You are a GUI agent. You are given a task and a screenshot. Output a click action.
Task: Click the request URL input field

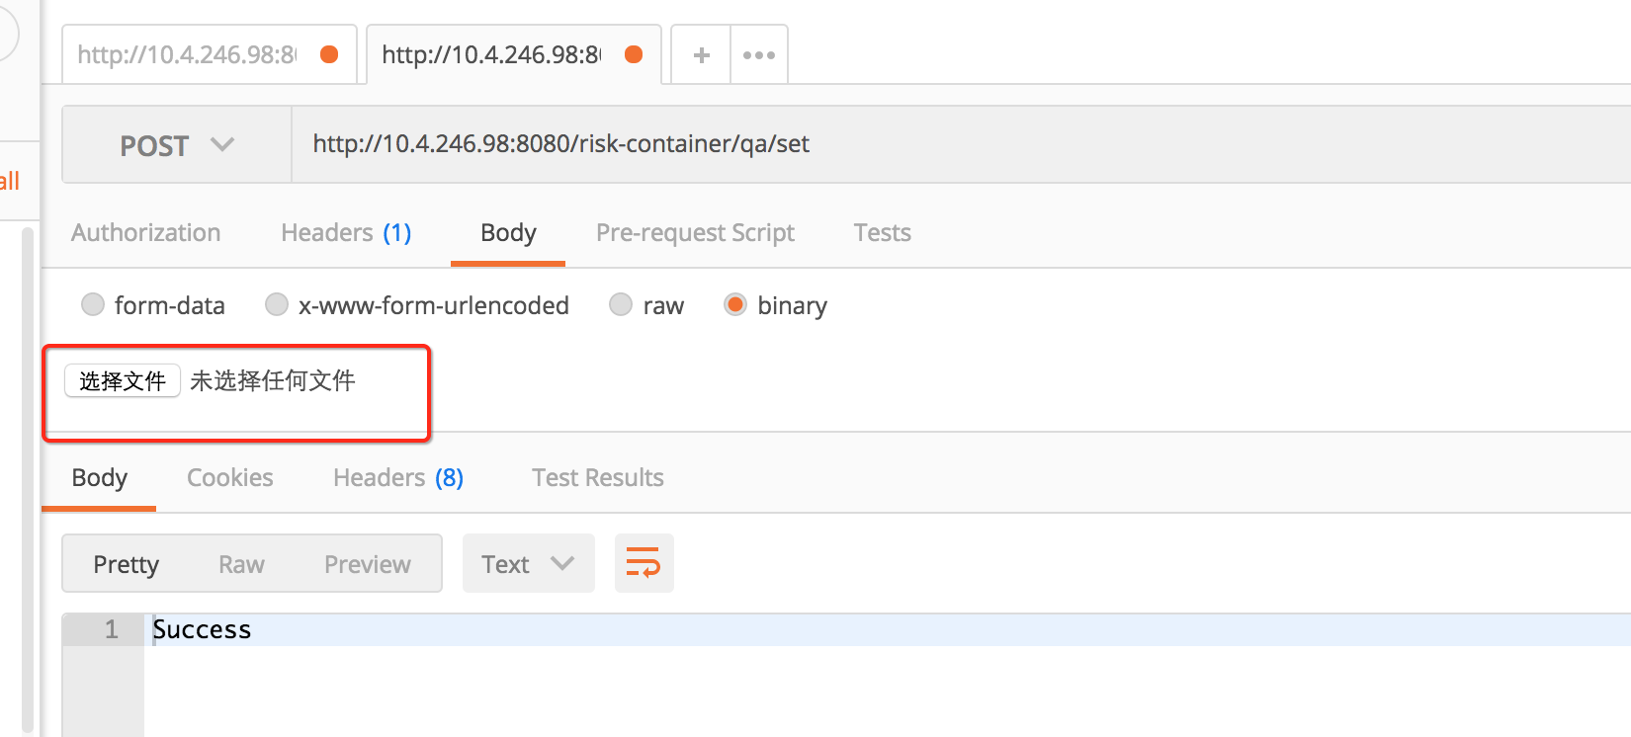[890, 144]
